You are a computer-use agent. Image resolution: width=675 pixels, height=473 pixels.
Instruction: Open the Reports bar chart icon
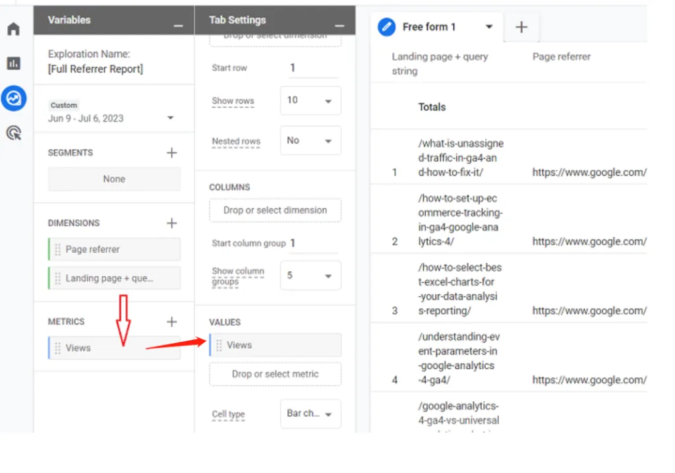click(x=13, y=63)
